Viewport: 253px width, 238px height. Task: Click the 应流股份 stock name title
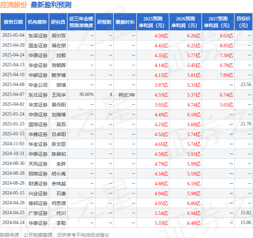coord(14,5)
